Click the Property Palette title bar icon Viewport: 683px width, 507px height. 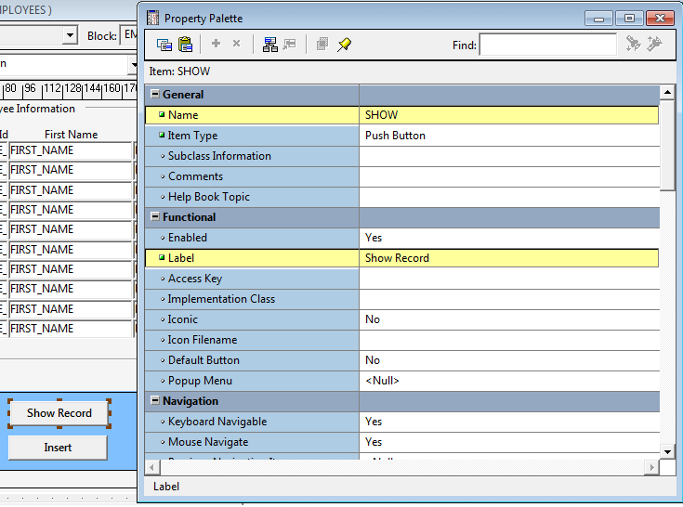(x=153, y=19)
